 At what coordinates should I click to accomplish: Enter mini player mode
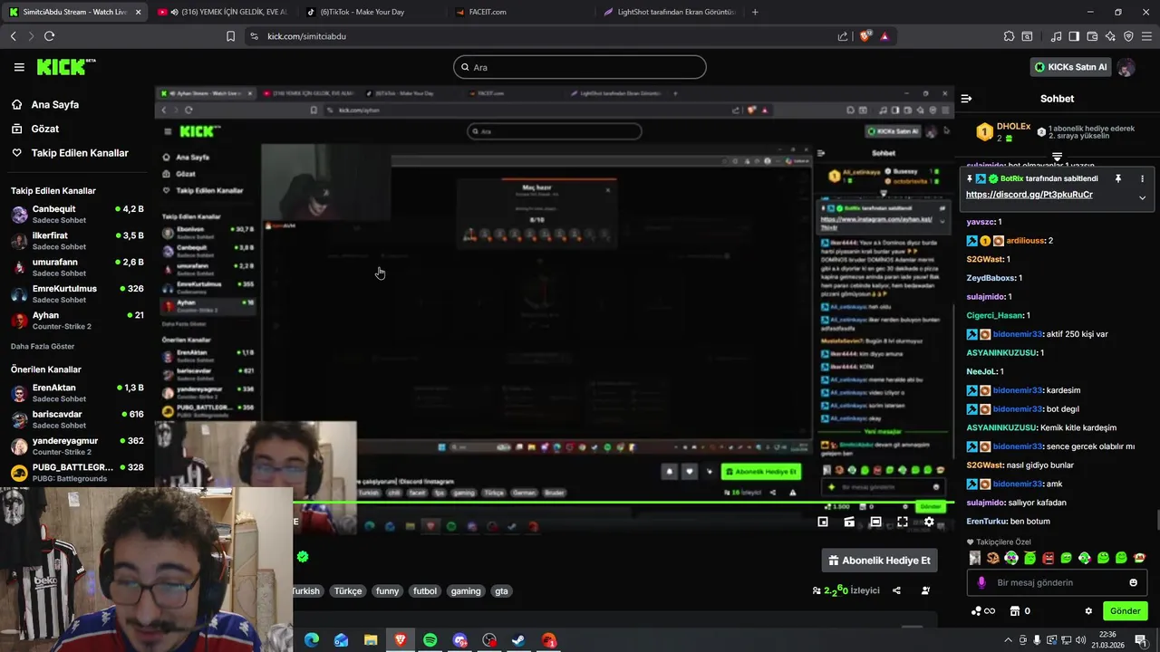pos(823,522)
